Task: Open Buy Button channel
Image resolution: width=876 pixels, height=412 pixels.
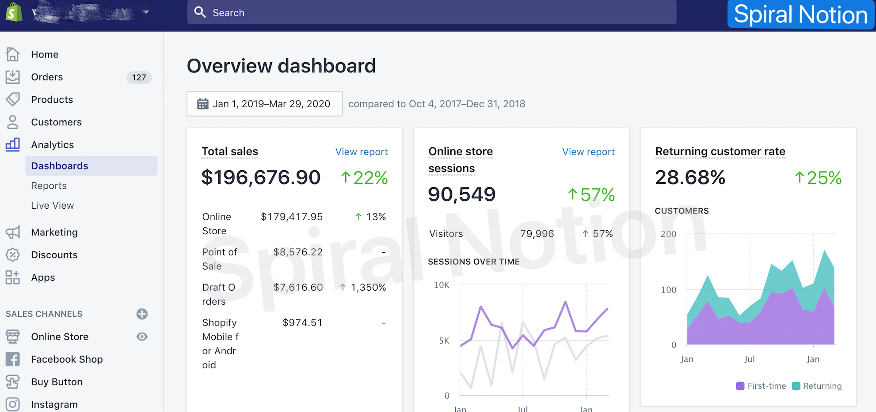Action: point(57,382)
